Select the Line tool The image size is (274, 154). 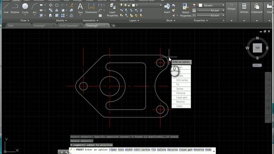pos(6,9)
